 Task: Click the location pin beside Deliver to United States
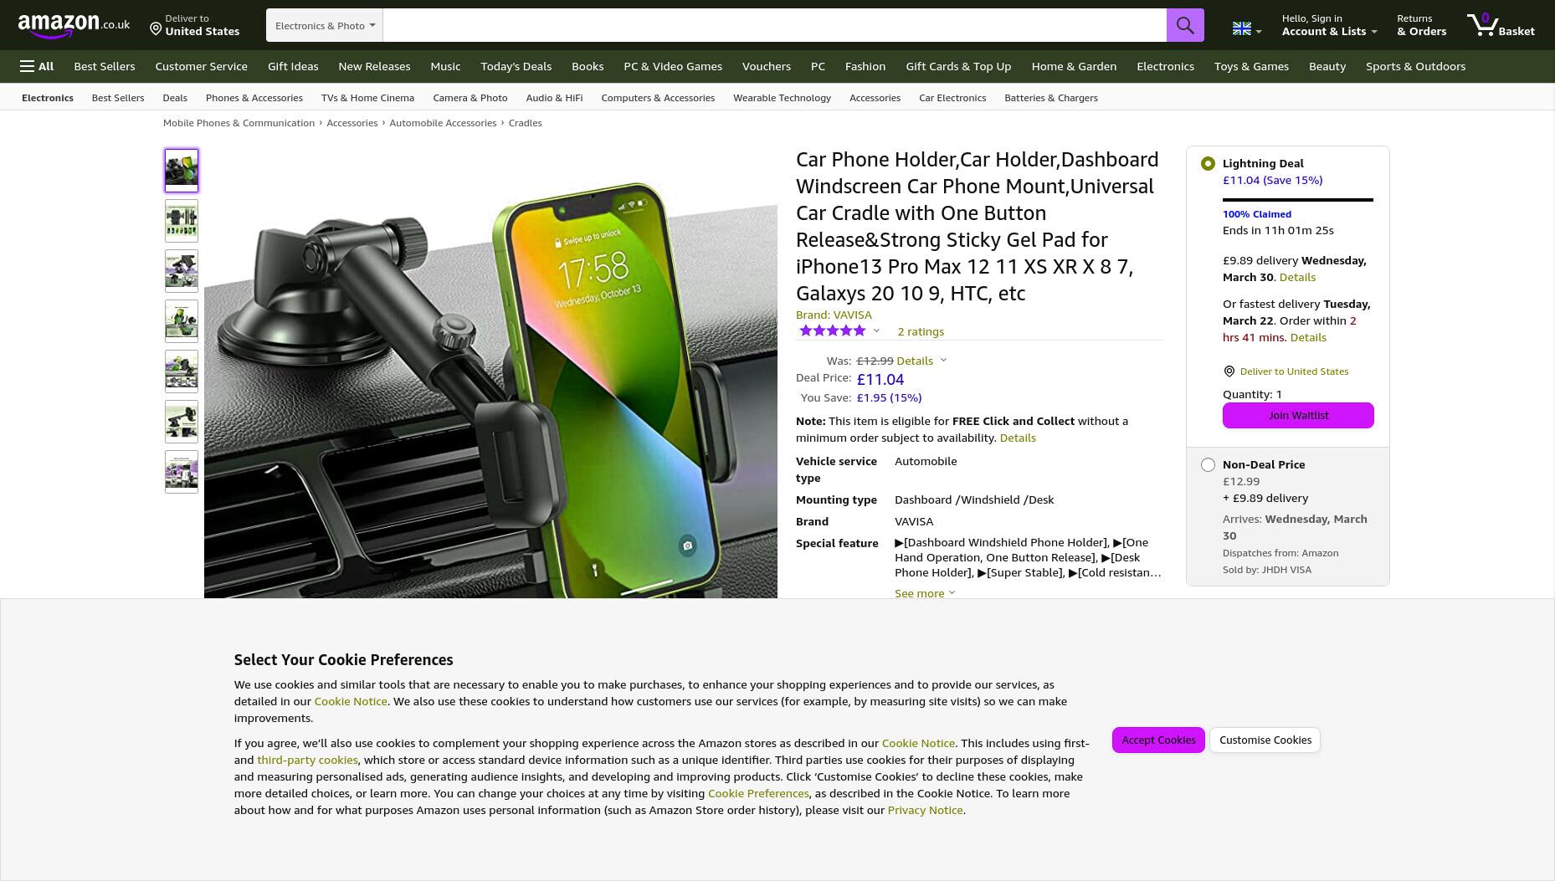[1229, 371]
